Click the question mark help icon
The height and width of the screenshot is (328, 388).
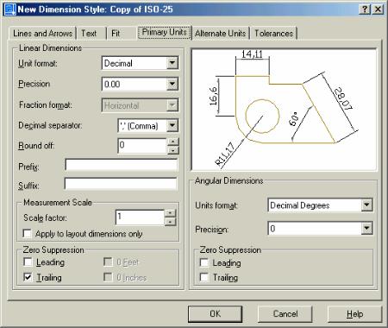click(x=365, y=9)
